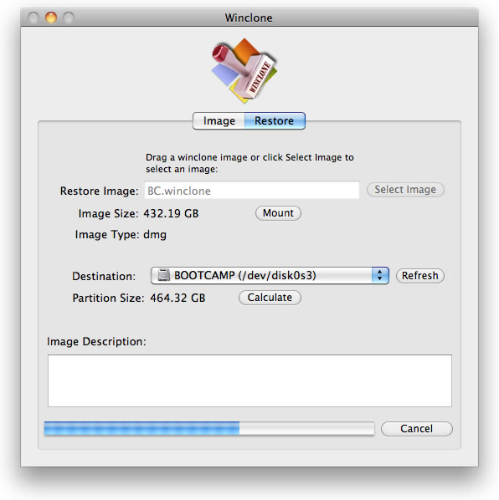Click the gray close window button

coord(33,18)
